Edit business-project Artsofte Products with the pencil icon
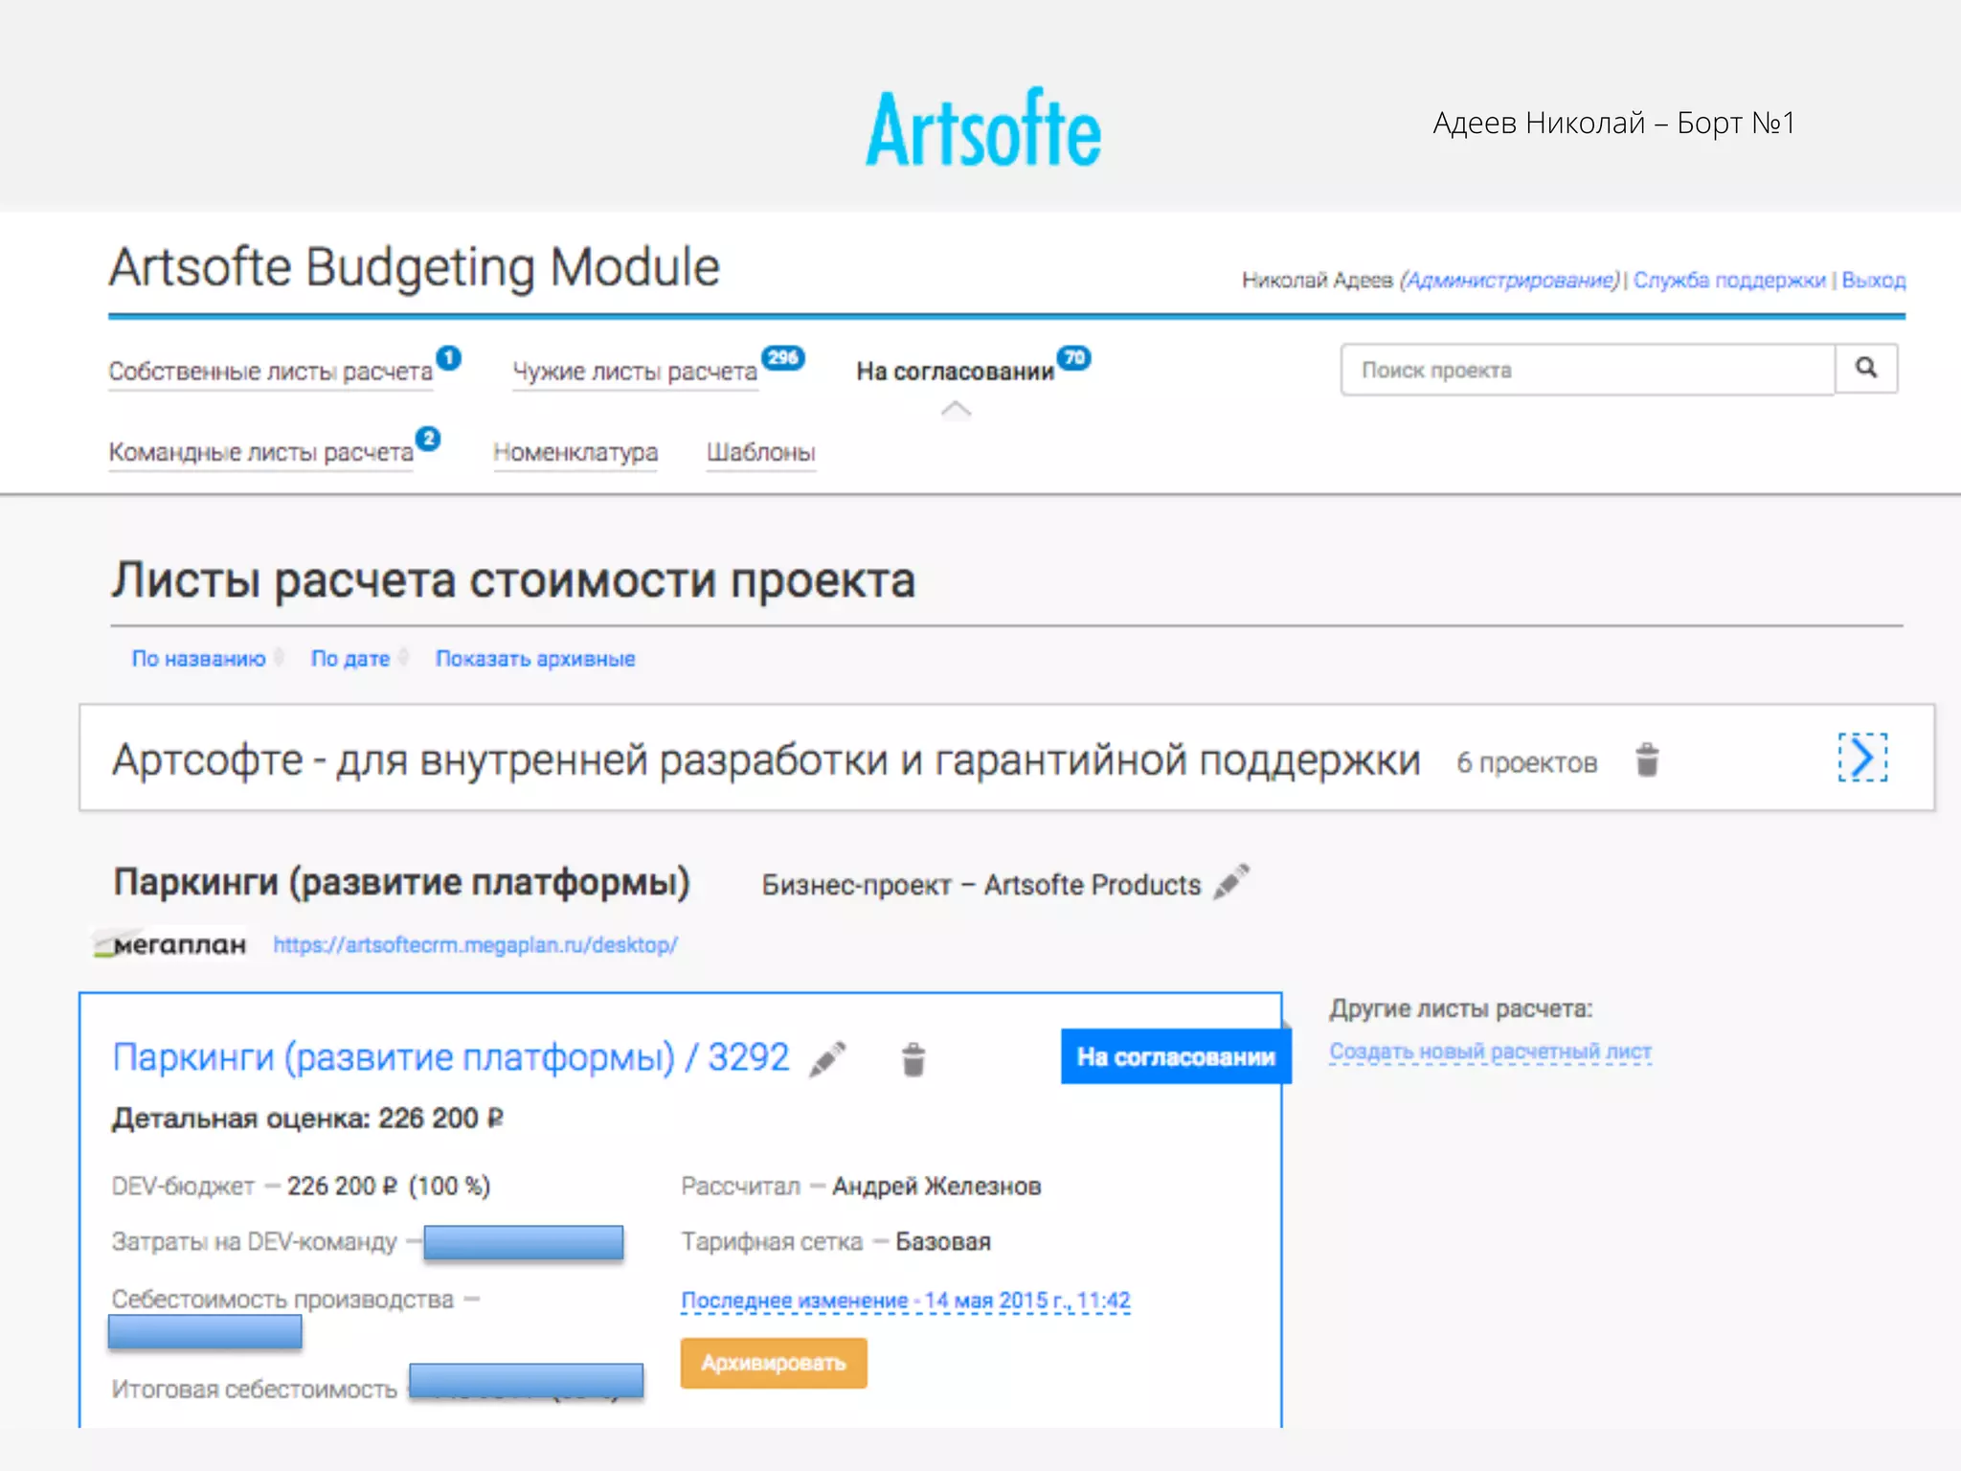 tap(1230, 882)
